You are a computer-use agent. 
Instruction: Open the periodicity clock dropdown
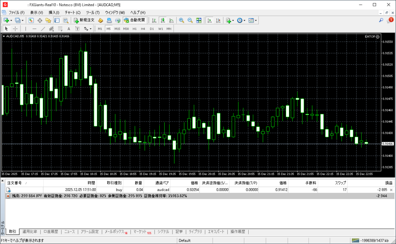(x=241, y=20)
